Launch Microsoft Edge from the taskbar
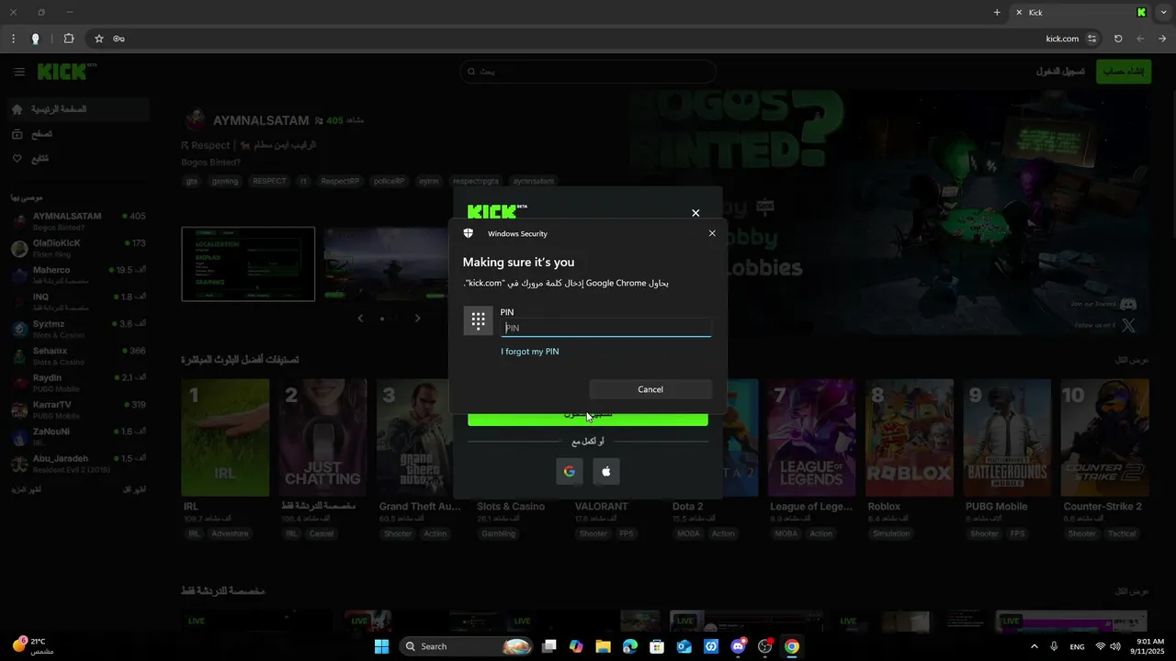Screen dimensions: 1176x661 coord(630,646)
